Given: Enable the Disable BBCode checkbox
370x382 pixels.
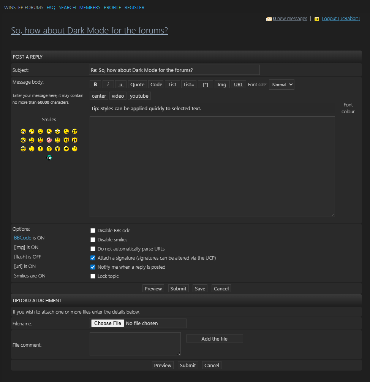Looking at the screenshot, I should pyautogui.click(x=93, y=230).
